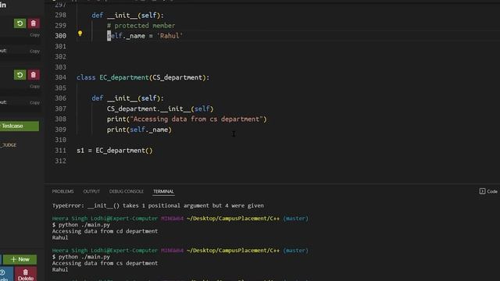Click line number 300 in the gutter
The image size is (500, 281).
(x=61, y=36)
